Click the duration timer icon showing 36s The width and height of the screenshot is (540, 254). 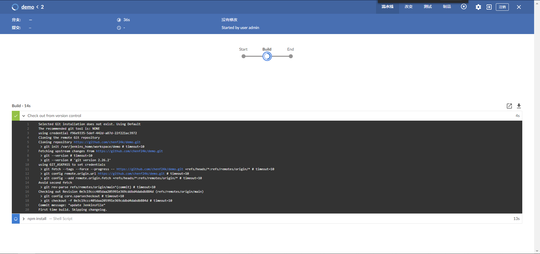click(119, 20)
